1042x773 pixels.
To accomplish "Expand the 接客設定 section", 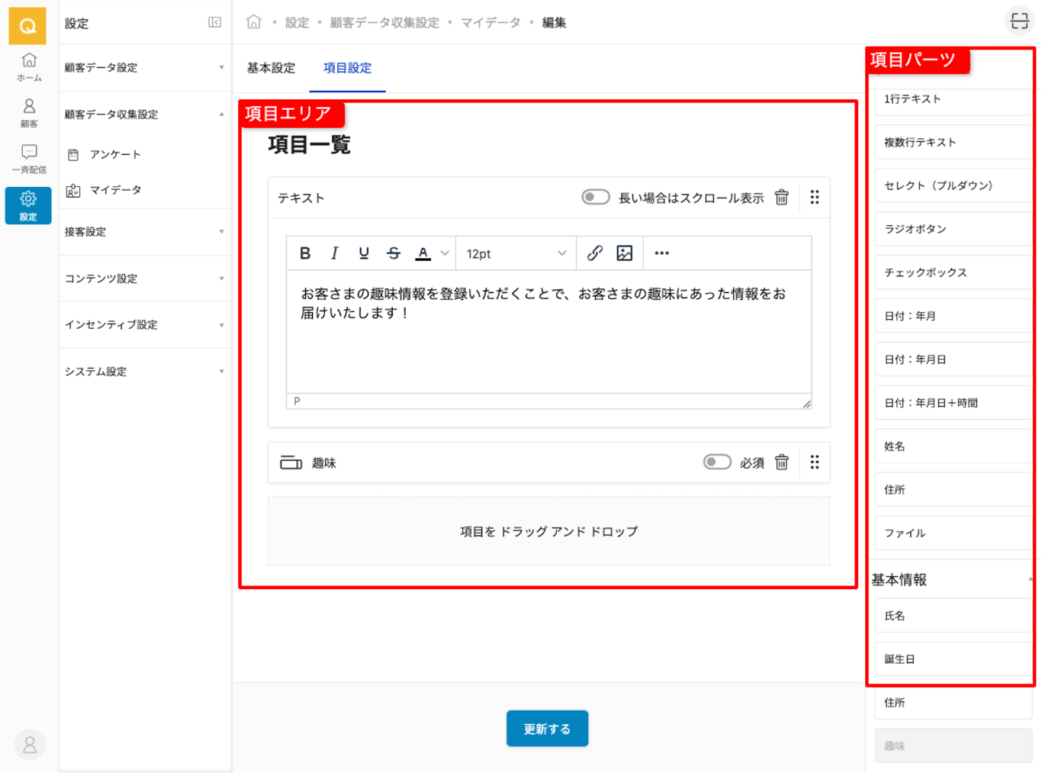I will point(143,232).
